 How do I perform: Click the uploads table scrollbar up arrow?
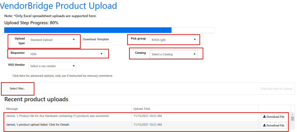293,115
